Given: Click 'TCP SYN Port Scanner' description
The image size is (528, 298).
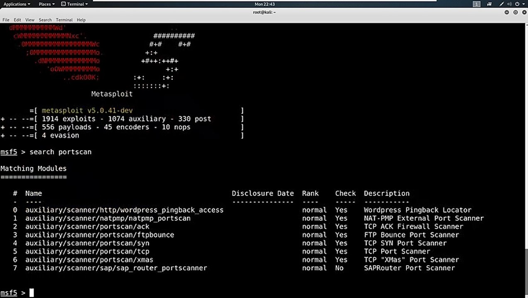Looking at the screenshot, I should click(x=405, y=243).
